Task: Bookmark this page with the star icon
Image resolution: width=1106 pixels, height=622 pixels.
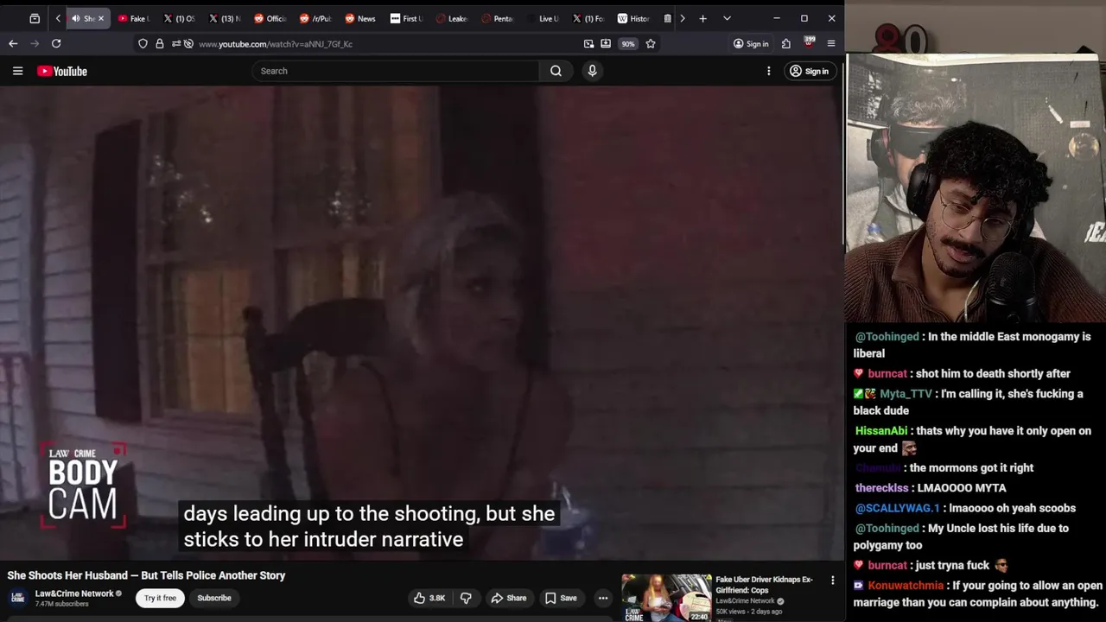Action: point(651,43)
